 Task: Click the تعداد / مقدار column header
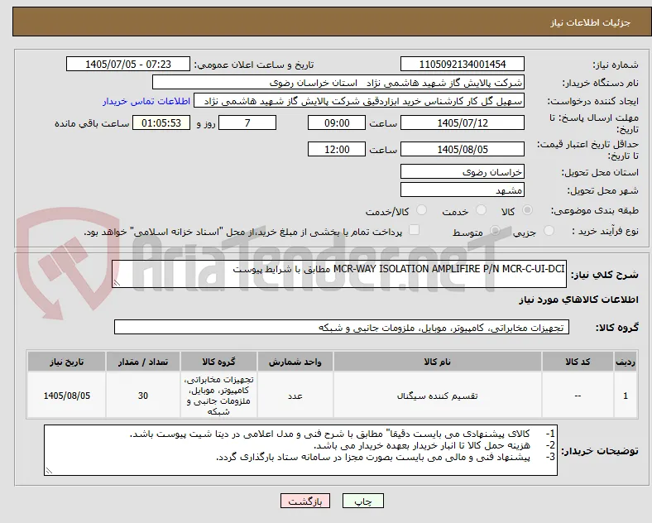pyautogui.click(x=143, y=362)
